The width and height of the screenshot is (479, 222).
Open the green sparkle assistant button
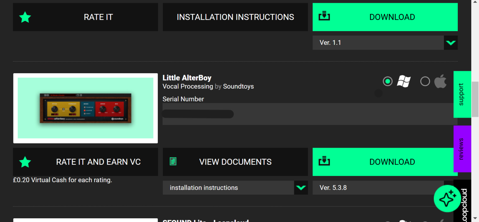point(447,199)
